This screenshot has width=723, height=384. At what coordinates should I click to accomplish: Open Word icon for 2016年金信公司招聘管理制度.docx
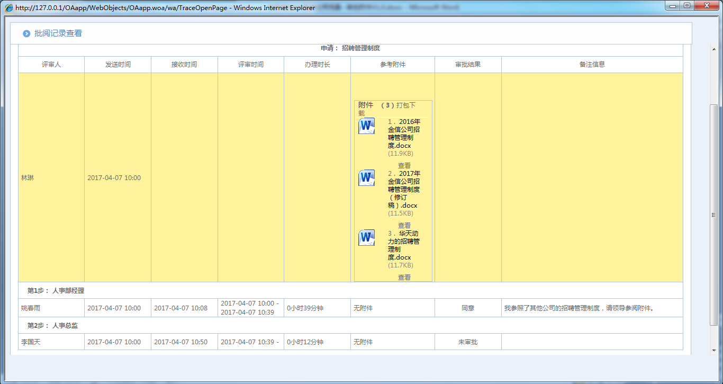pyautogui.click(x=366, y=126)
